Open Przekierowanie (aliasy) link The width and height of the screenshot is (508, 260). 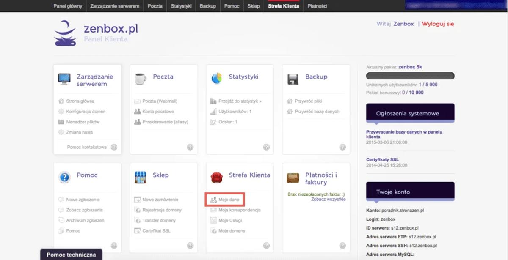coord(166,122)
